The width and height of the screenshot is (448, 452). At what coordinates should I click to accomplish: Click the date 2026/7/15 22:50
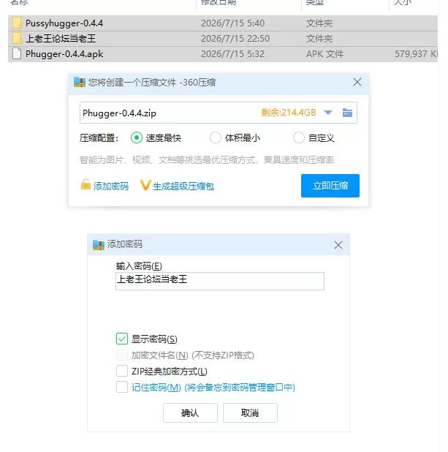(x=235, y=39)
